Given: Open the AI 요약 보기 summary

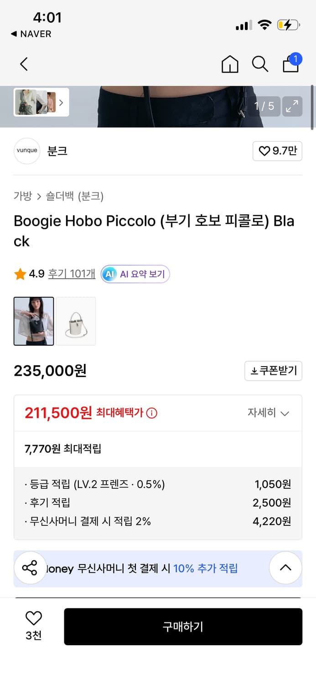Looking at the screenshot, I should coord(135,274).
